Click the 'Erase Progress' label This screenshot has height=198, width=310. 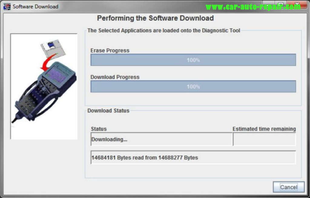(x=110, y=50)
